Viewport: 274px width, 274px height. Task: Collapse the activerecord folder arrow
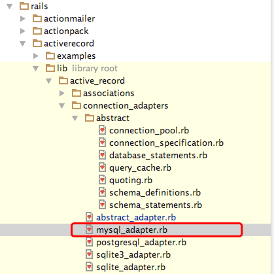(x=22, y=44)
